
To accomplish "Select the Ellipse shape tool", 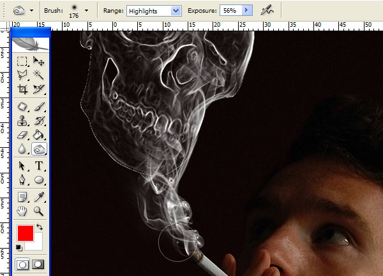I will (x=38, y=180).
